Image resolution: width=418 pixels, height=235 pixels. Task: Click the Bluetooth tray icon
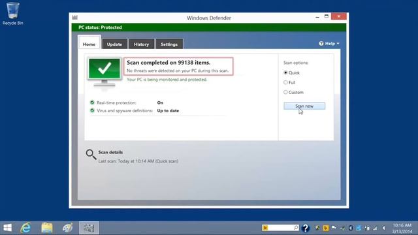[x=351, y=228]
